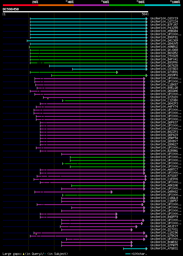Viewport: 183px width, 256px height.
Task: Open the UniRef100_A4FV74 entry
Action: point(164,107)
